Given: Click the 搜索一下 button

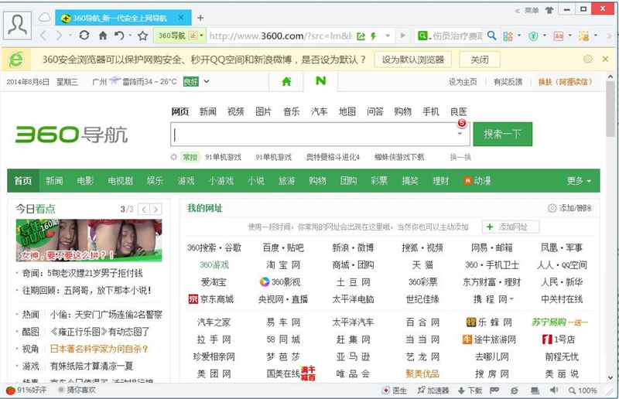Looking at the screenshot, I should click(502, 134).
